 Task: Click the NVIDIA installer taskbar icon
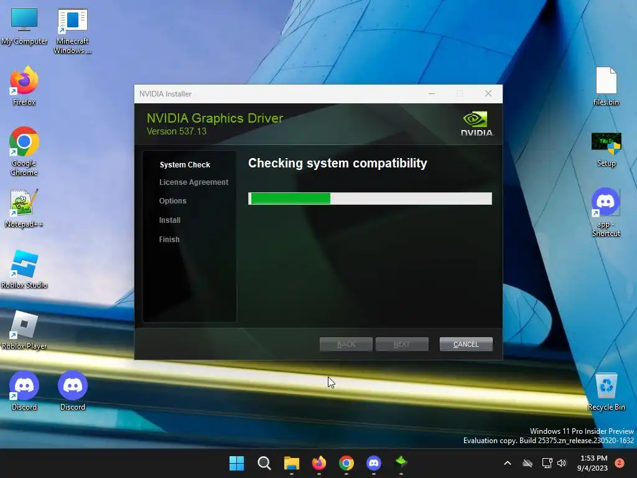point(401,462)
